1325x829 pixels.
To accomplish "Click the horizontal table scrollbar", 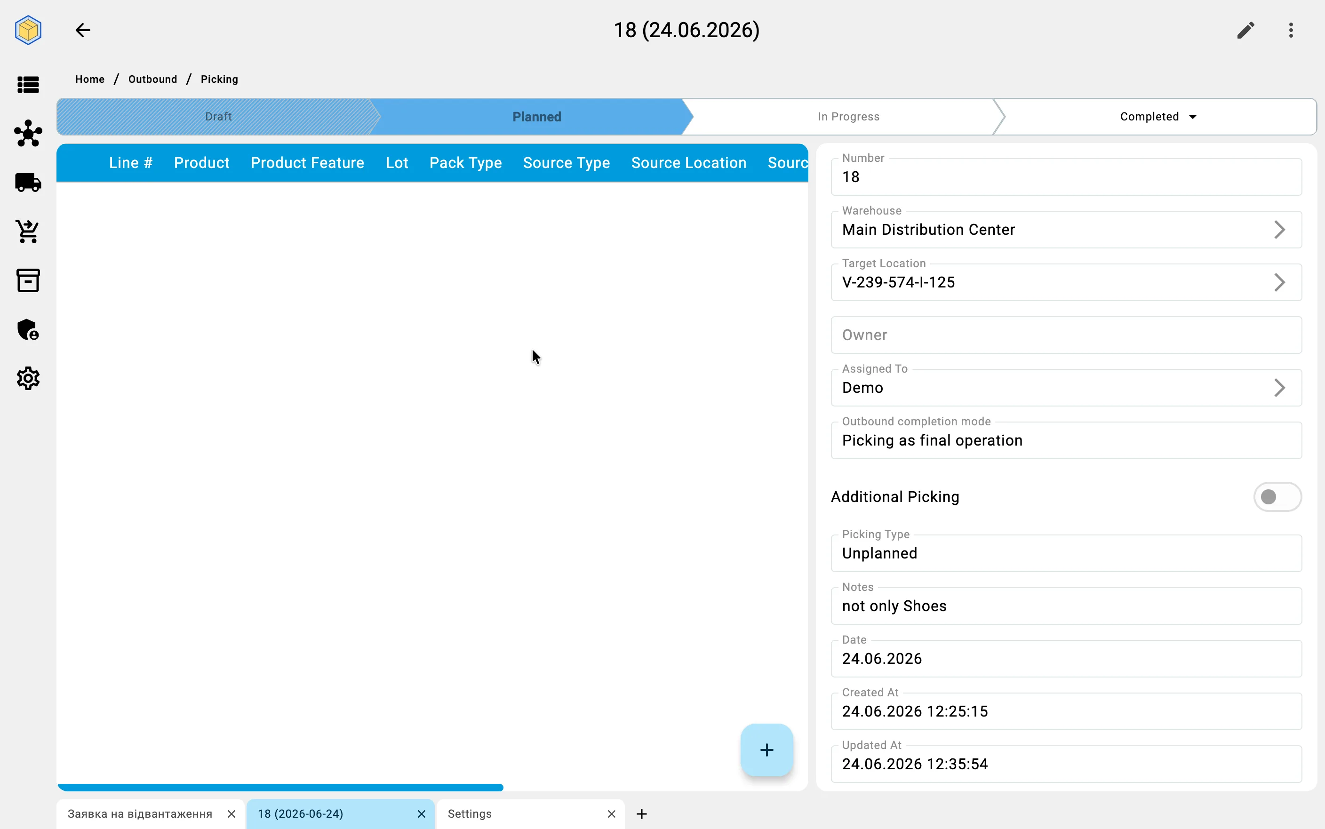I will click(280, 787).
